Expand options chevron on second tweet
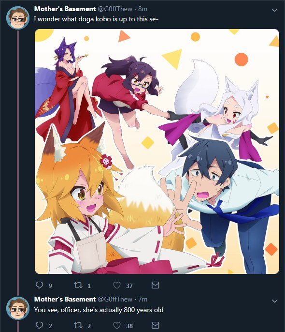Viewport: 285px width, 332px height. coord(274,301)
